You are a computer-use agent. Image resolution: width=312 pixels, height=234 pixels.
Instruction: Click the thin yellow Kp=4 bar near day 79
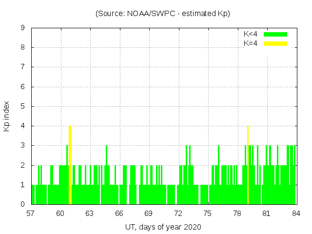coord(248,165)
